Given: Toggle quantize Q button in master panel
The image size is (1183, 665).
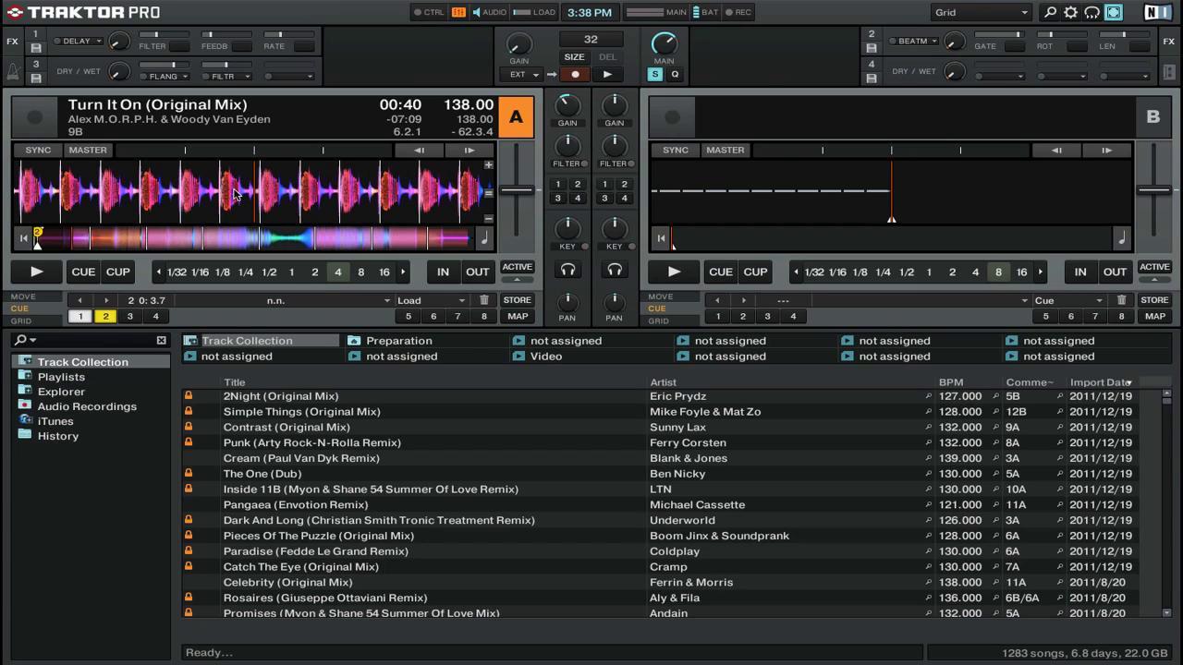Looking at the screenshot, I should (x=675, y=75).
